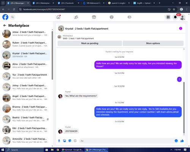Viewport: 190px width, 152px height.
Task: Click the purple question mark message bubble
Action: pos(179,79)
